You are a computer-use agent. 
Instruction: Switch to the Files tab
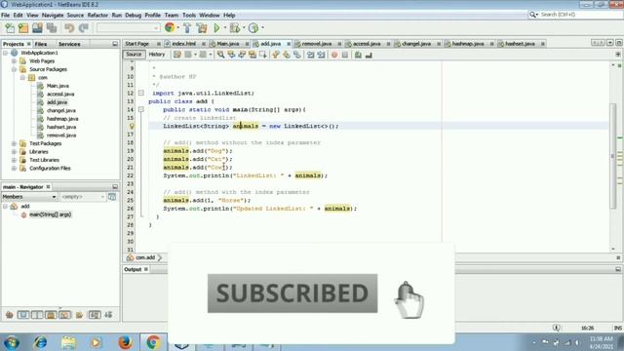pos(41,44)
